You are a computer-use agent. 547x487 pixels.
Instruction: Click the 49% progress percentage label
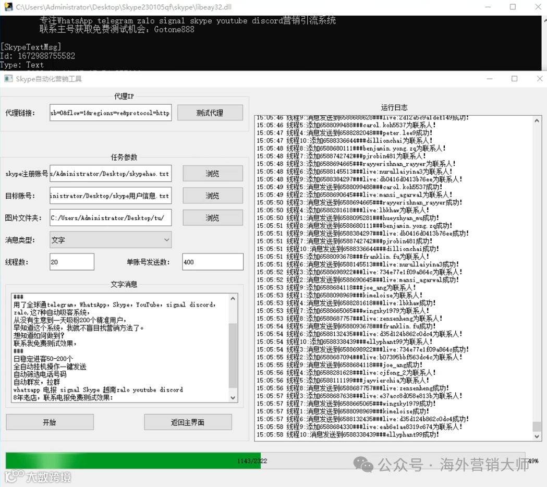pos(533,461)
